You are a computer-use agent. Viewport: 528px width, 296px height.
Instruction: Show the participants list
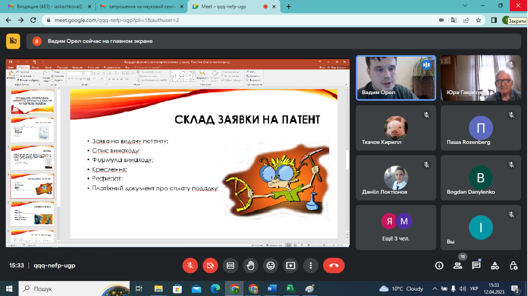(458, 266)
